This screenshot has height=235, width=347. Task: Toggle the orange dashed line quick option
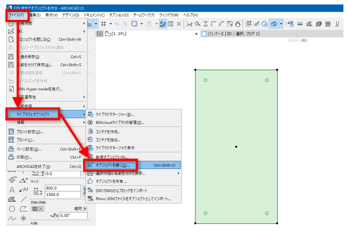[x=293, y=40]
